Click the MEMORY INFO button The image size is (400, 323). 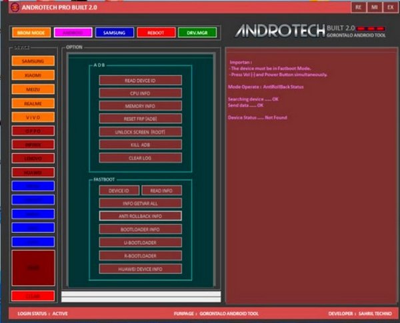[x=140, y=106]
